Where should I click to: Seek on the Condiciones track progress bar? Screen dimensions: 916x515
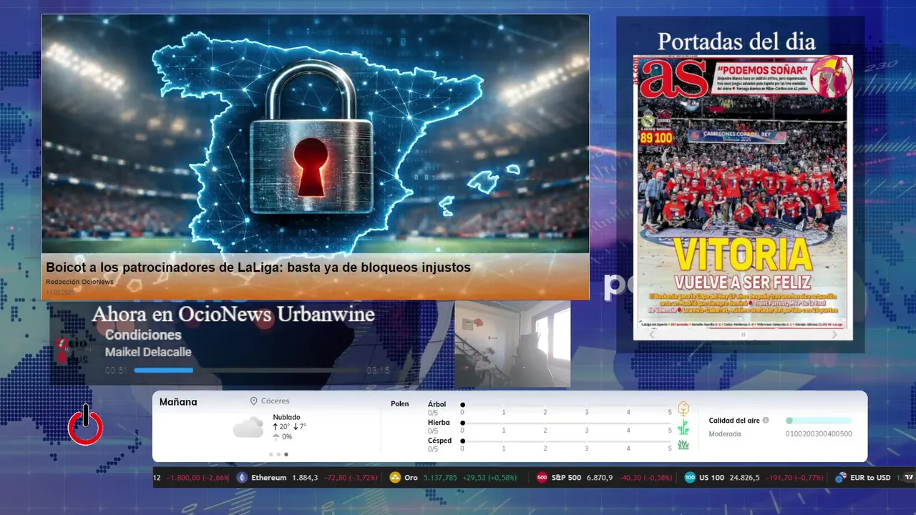[x=247, y=371]
